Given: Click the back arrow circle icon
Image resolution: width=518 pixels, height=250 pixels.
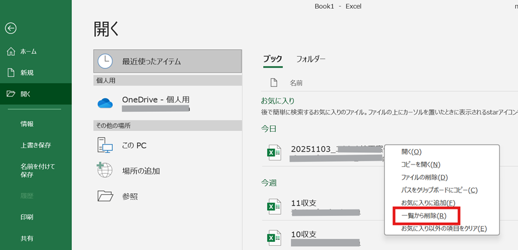Looking at the screenshot, I should click(x=11, y=28).
